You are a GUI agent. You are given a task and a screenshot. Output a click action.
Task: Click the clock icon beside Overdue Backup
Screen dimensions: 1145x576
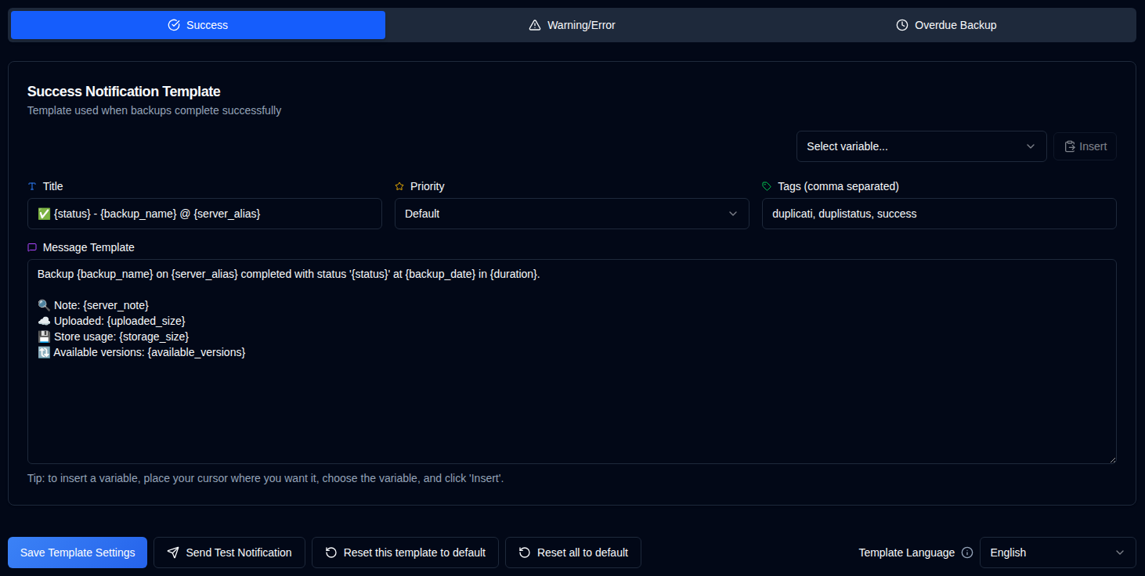pos(904,24)
